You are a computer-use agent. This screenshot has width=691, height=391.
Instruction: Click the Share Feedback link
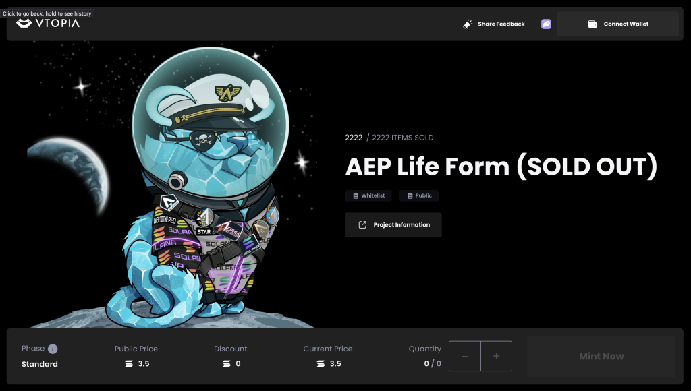(494, 24)
